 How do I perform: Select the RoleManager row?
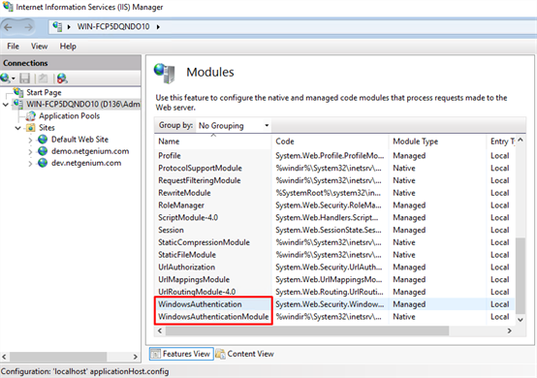coord(334,205)
